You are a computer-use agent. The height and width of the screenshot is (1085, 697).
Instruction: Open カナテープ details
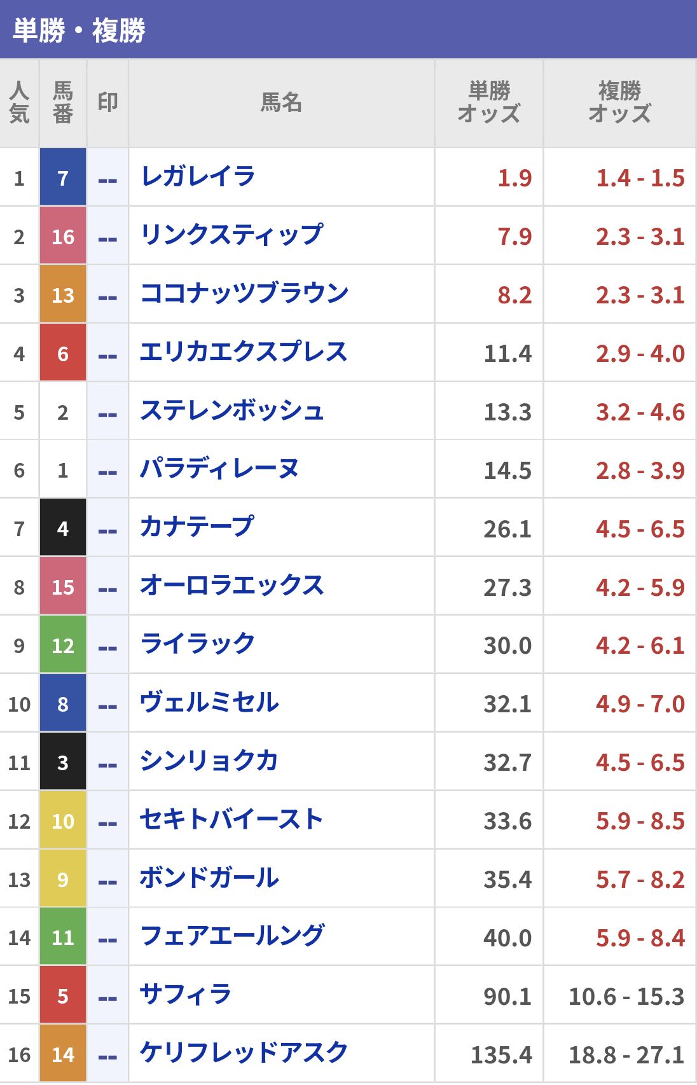pos(197,528)
